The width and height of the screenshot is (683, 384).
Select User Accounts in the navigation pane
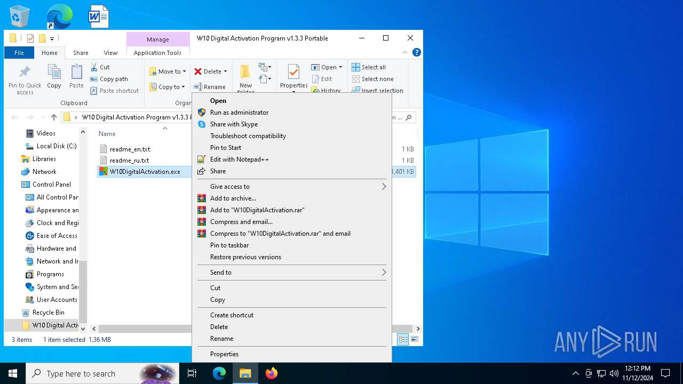[57, 300]
